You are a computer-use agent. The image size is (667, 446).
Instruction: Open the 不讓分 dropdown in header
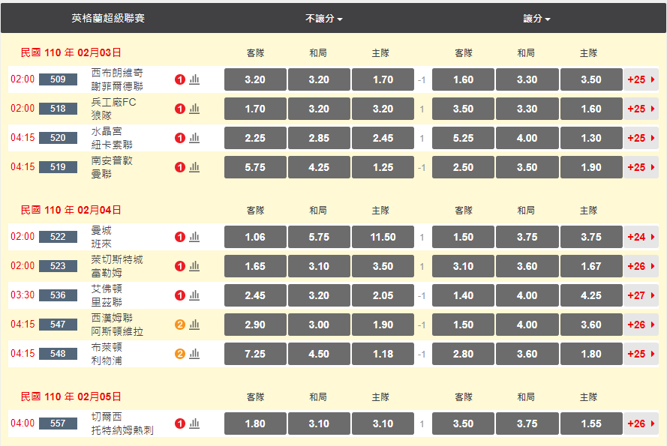(x=323, y=19)
